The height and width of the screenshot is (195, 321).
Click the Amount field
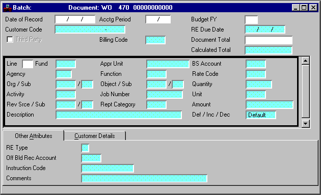270,104
